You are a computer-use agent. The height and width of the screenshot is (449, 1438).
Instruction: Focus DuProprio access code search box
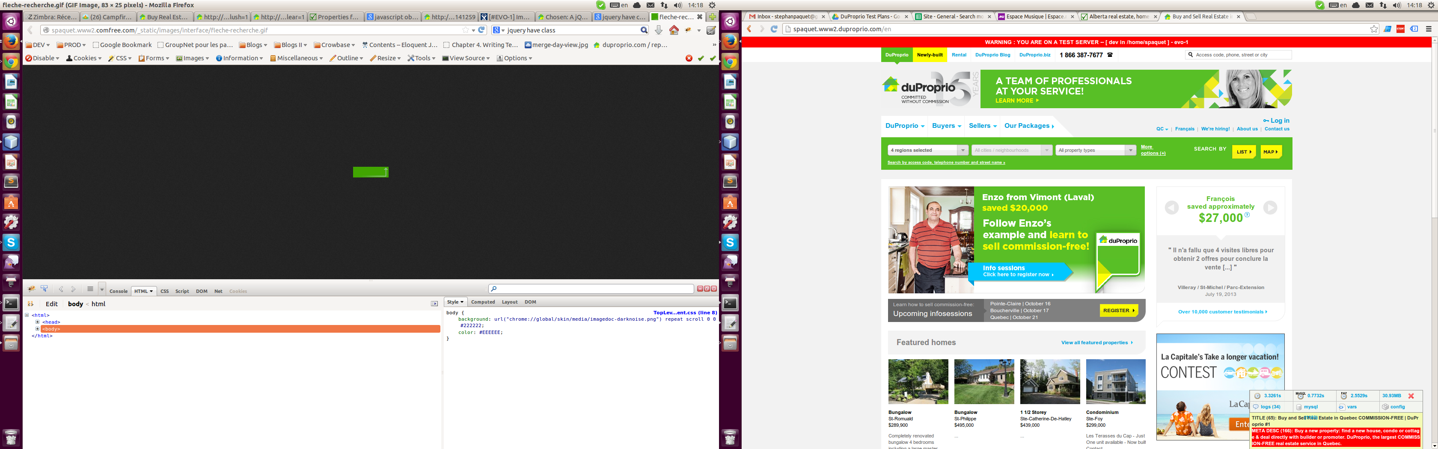(x=1238, y=55)
